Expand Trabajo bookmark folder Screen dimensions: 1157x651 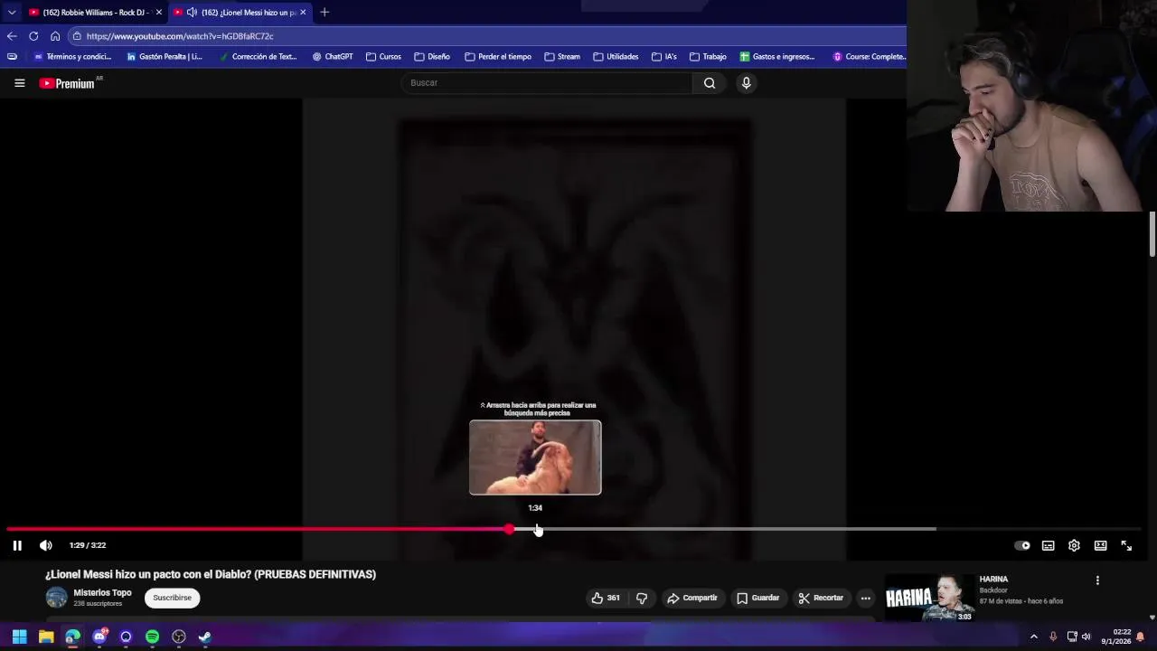[708, 56]
